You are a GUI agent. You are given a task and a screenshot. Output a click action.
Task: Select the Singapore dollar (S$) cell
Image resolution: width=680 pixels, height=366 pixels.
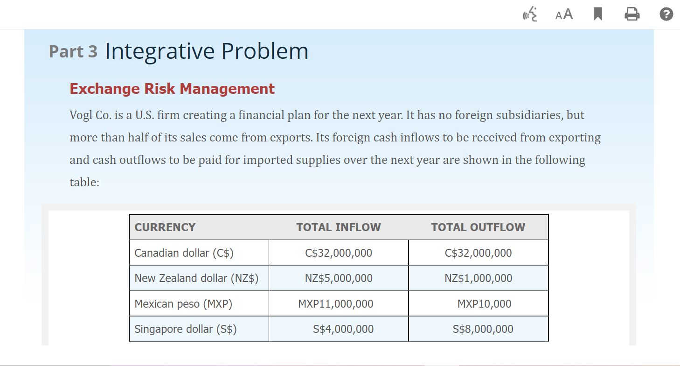pyautogui.click(x=187, y=329)
